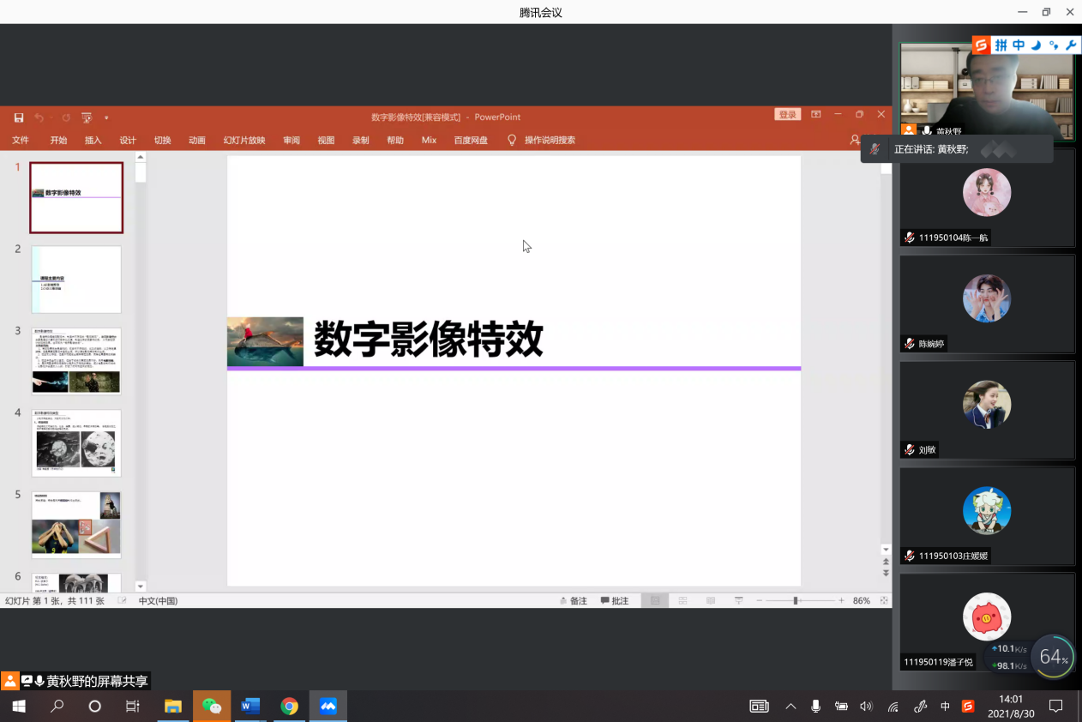The image size is (1082, 722).
Task: Open WeChat from the taskbar
Action: click(x=211, y=707)
